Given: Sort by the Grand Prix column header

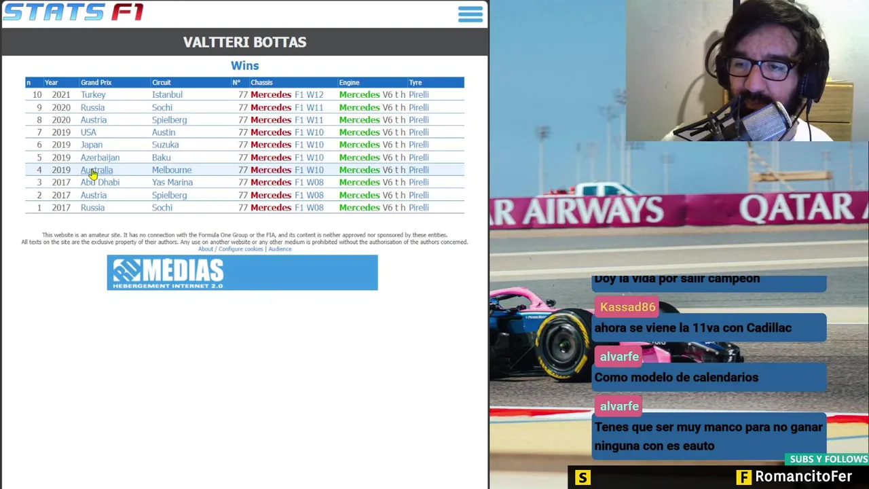Looking at the screenshot, I should (x=96, y=82).
